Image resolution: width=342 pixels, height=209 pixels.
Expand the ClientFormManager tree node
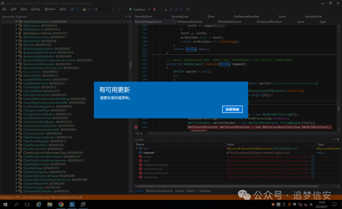16,141
